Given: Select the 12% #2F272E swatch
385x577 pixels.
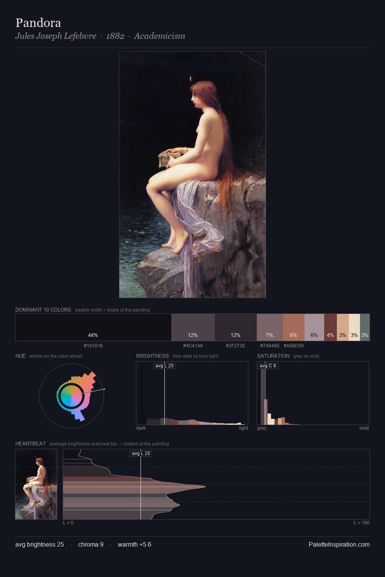Looking at the screenshot, I should point(236,327).
